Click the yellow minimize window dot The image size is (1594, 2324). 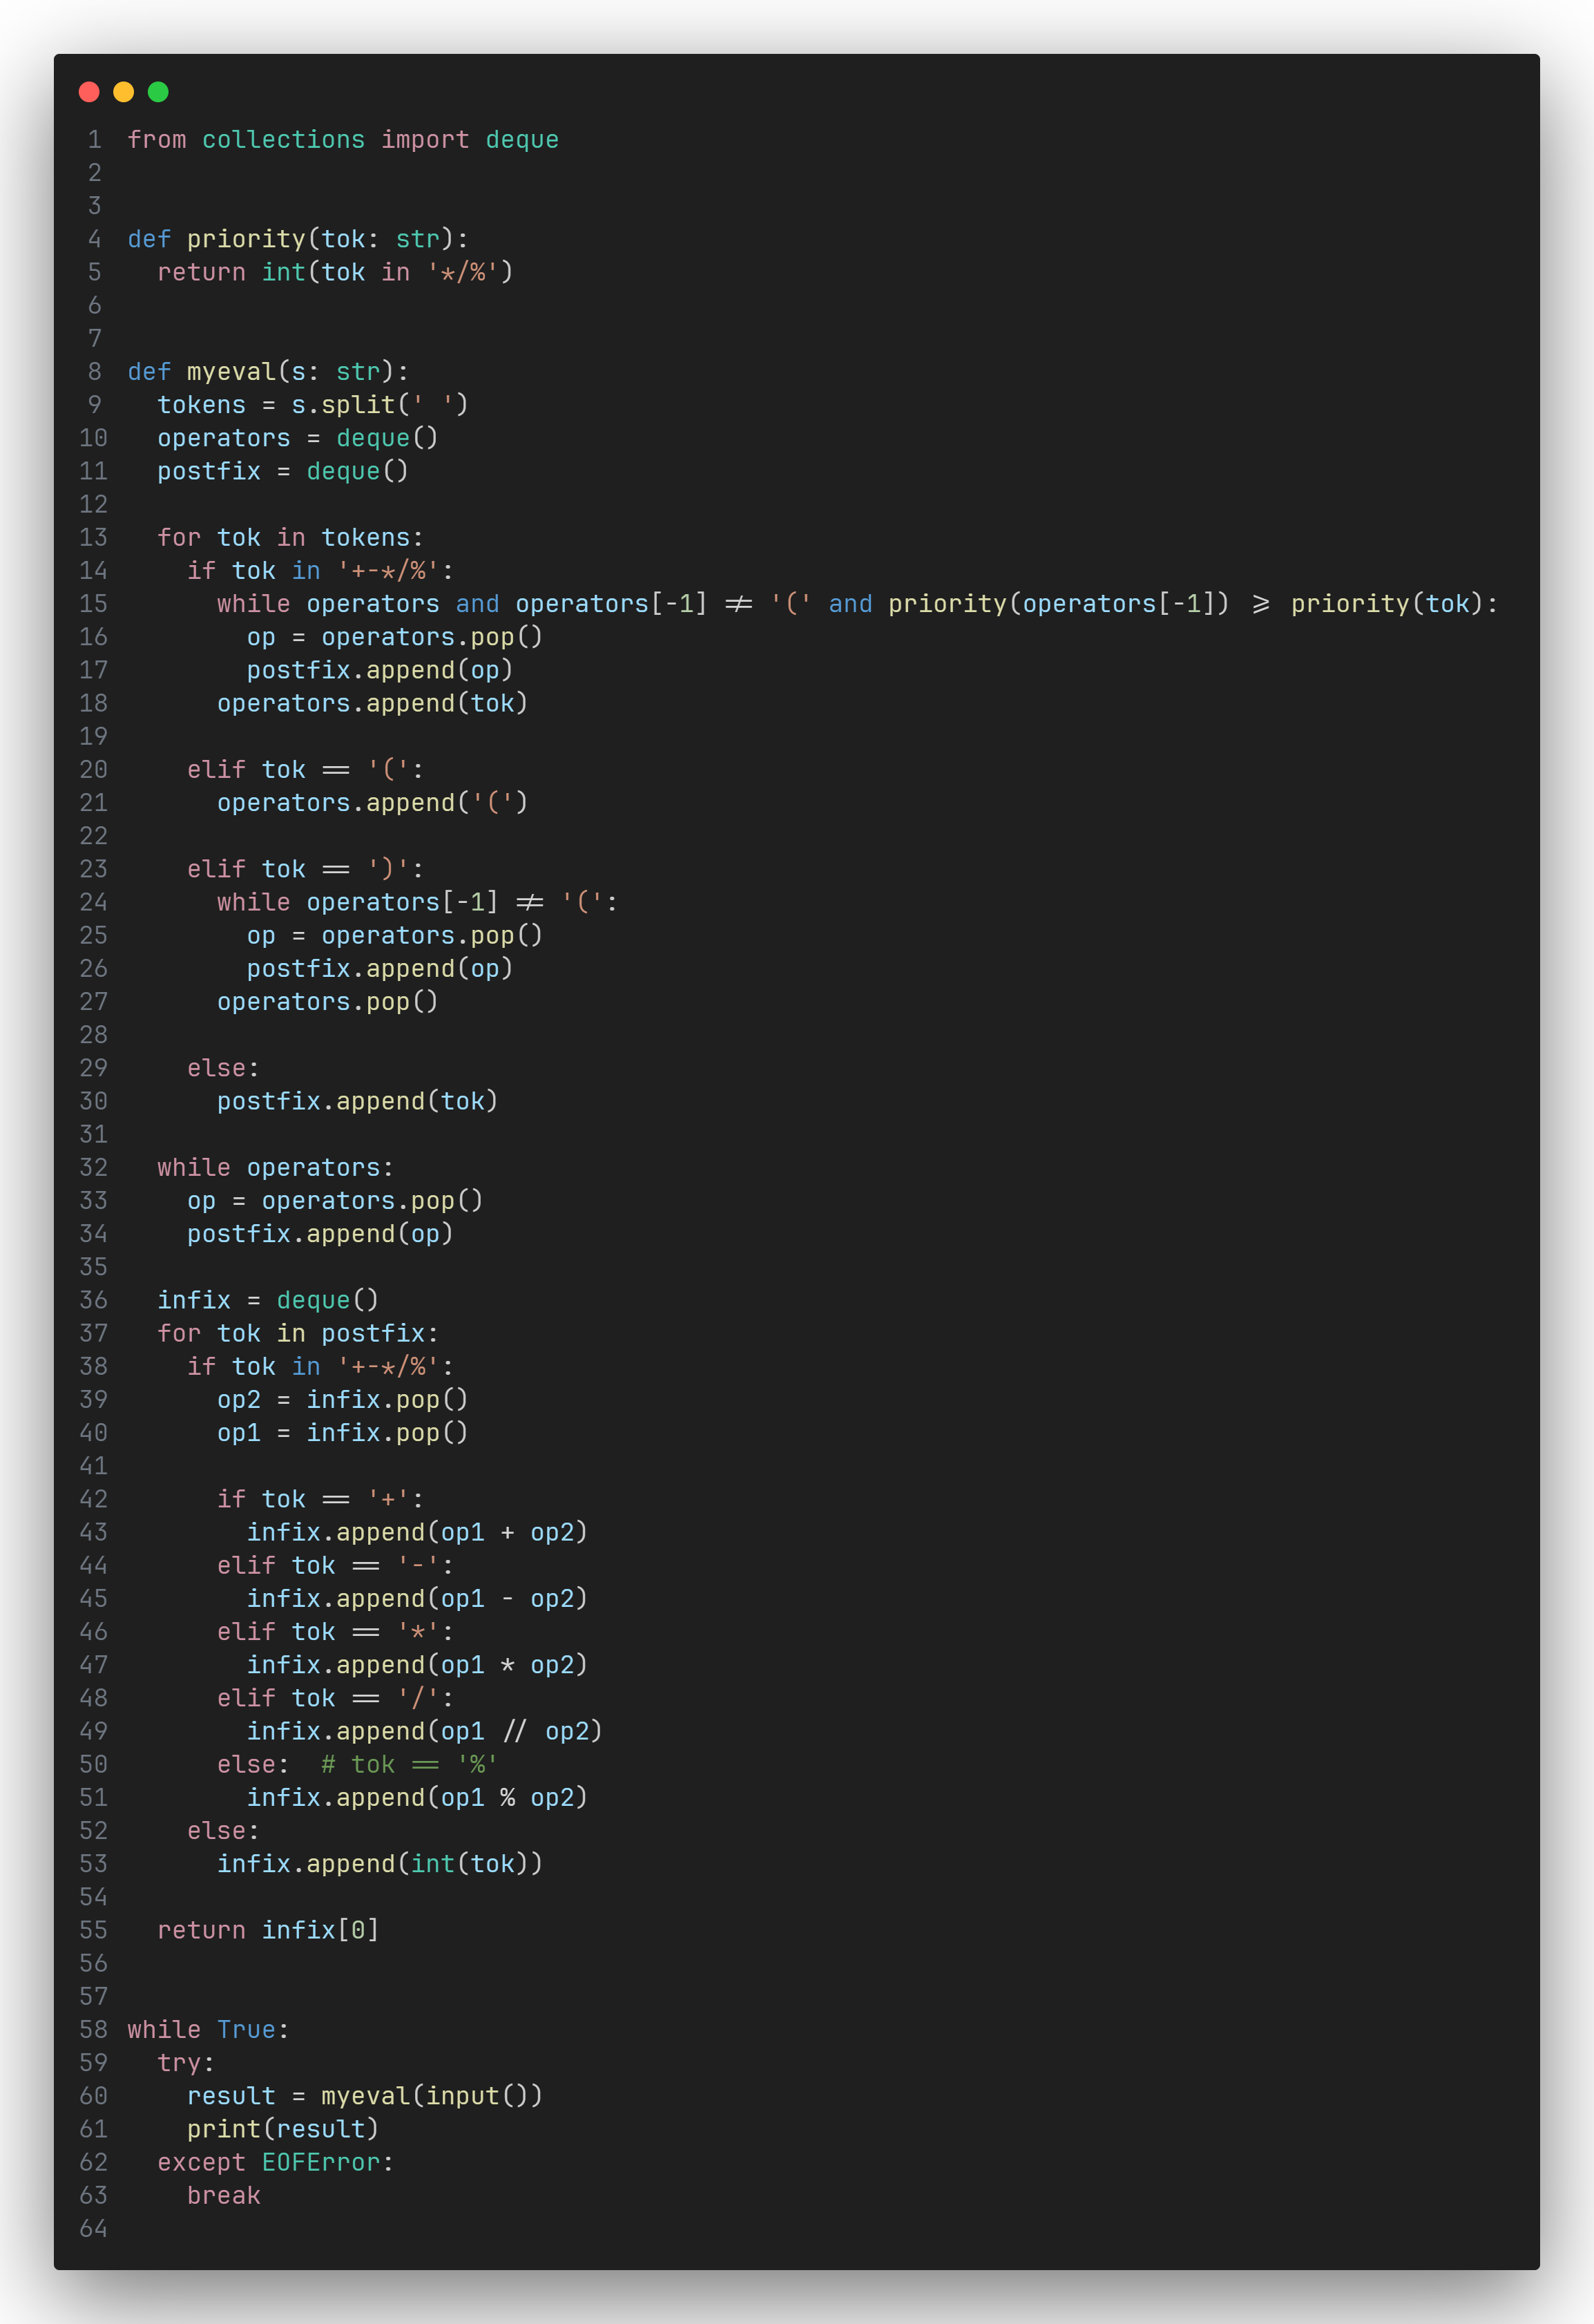(123, 92)
